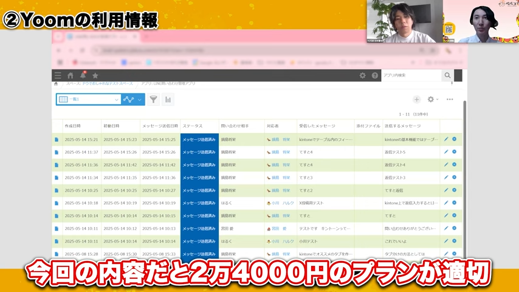The height and width of the screenshot is (292, 519).
Task: Go to the kintone portal home icon
Action: pyautogui.click(x=70, y=75)
